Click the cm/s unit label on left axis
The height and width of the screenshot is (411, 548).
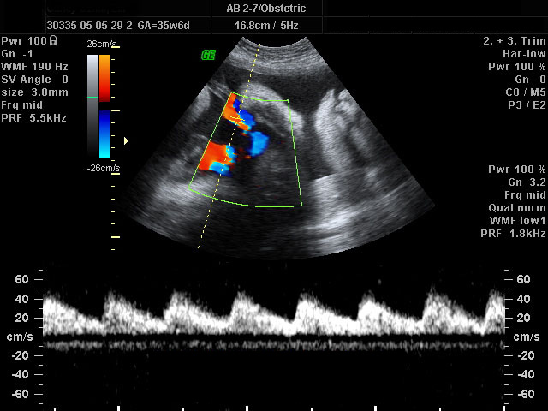[20, 337]
